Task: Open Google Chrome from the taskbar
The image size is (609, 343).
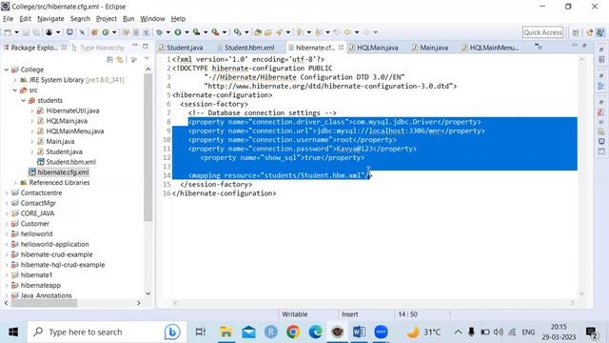Action: tap(293, 333)
